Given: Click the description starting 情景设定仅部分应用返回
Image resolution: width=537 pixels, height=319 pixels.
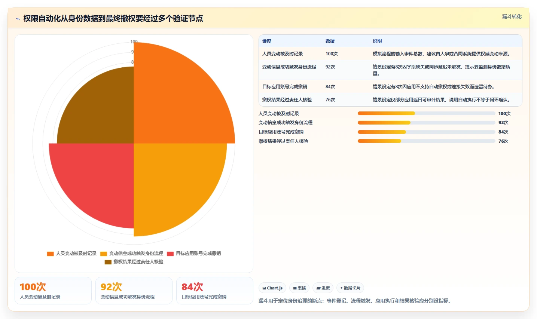Looking at the screenshot, I should click(x=442, y=100).
